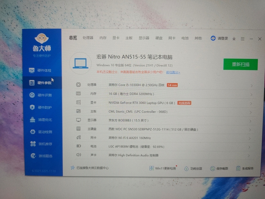Image resolution: width=265 pixels, height=199 pixels.
Task: Click the download arrow icon in title bar
Action: pyautogui.click(x=234, y=39)
